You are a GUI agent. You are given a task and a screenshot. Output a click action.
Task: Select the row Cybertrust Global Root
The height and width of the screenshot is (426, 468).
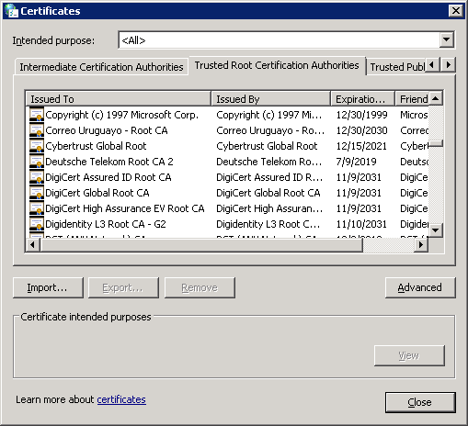[227, 146]
